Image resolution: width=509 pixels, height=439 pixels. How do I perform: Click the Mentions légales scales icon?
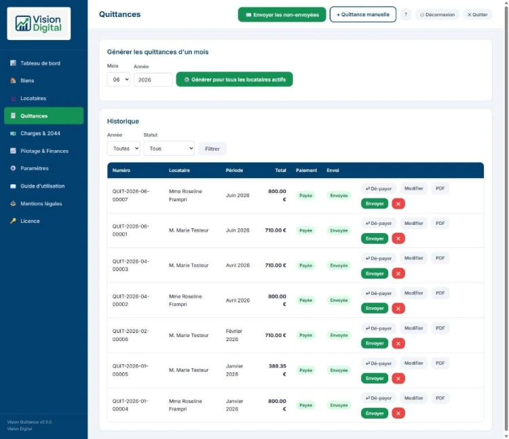click(13, 204)
